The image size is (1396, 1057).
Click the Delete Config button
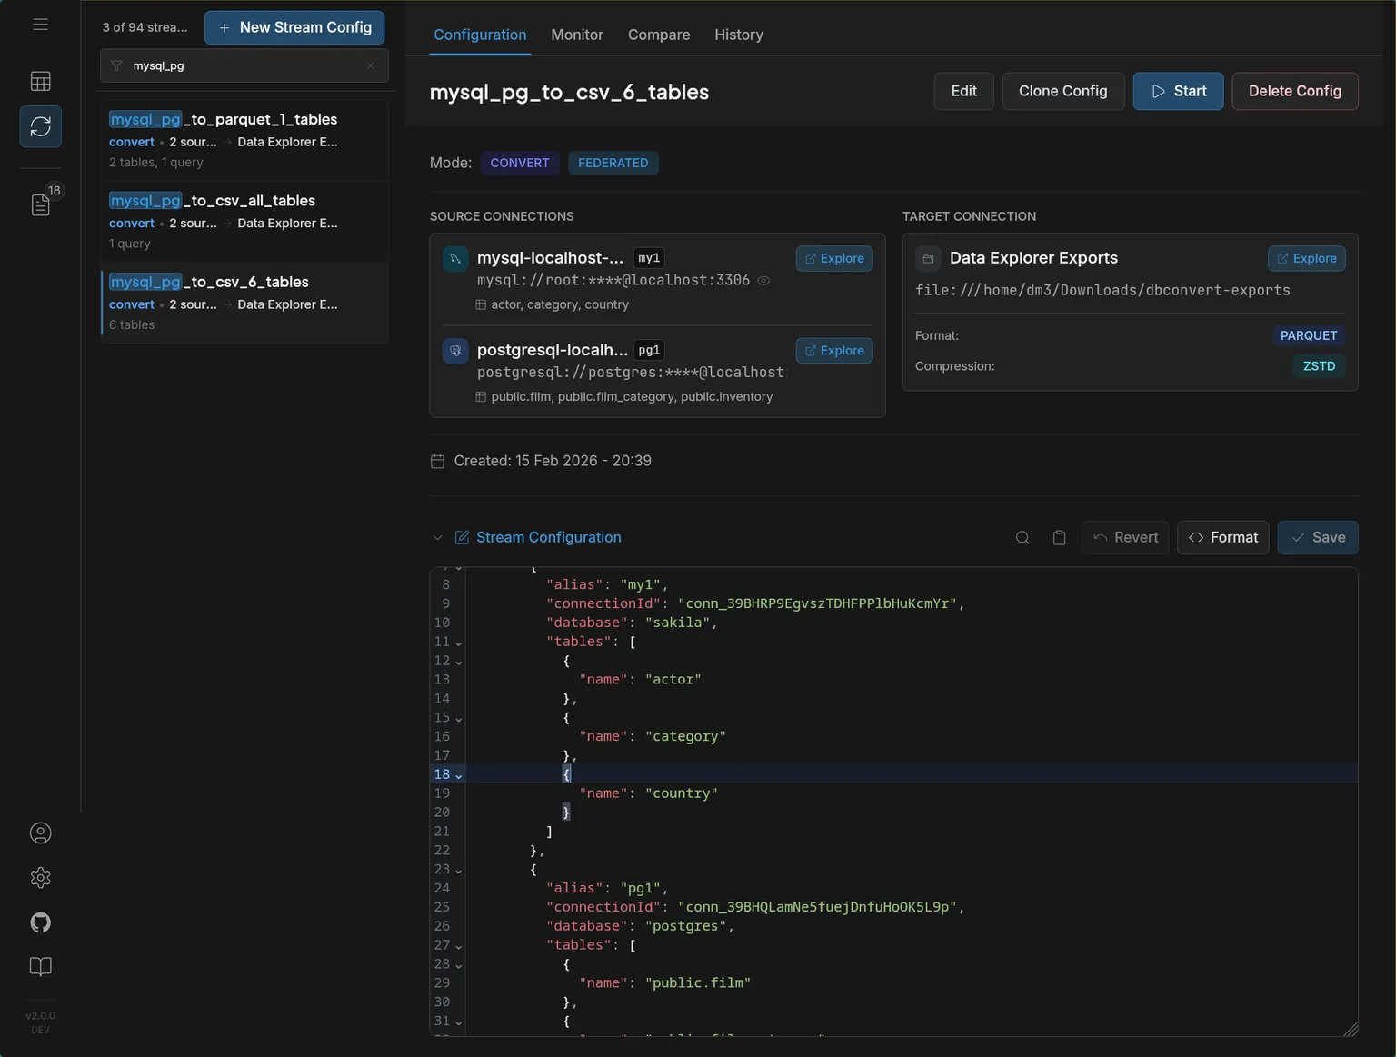coord(1295,91)
